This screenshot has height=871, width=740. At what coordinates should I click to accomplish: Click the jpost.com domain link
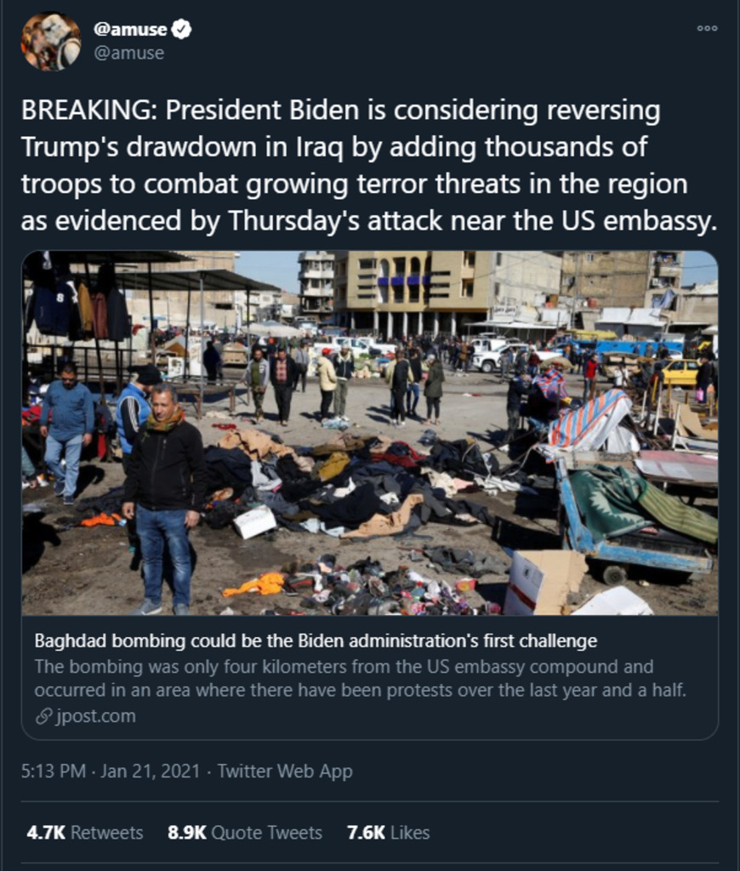pyautogui.click(x=95, y=716)
